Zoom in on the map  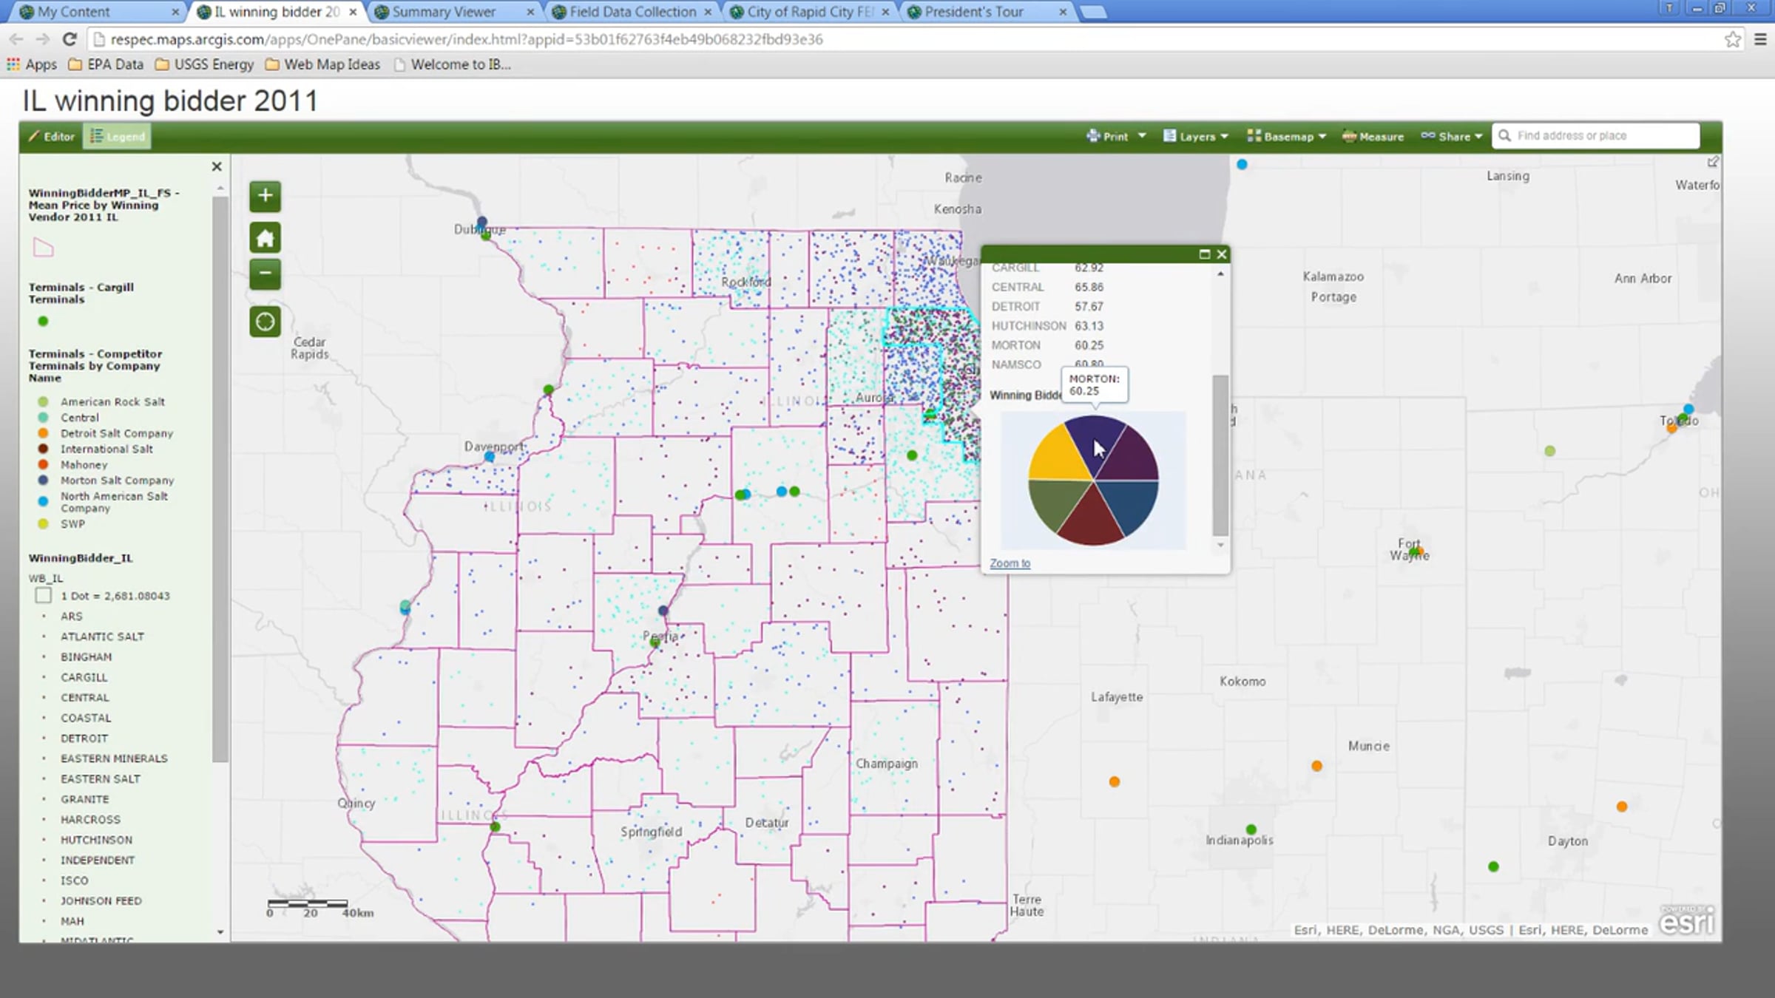[265, 196]
